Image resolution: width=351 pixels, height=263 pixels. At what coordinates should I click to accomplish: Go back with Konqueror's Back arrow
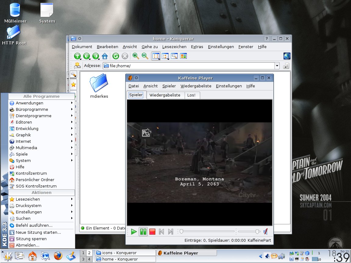tap(87, 56)
